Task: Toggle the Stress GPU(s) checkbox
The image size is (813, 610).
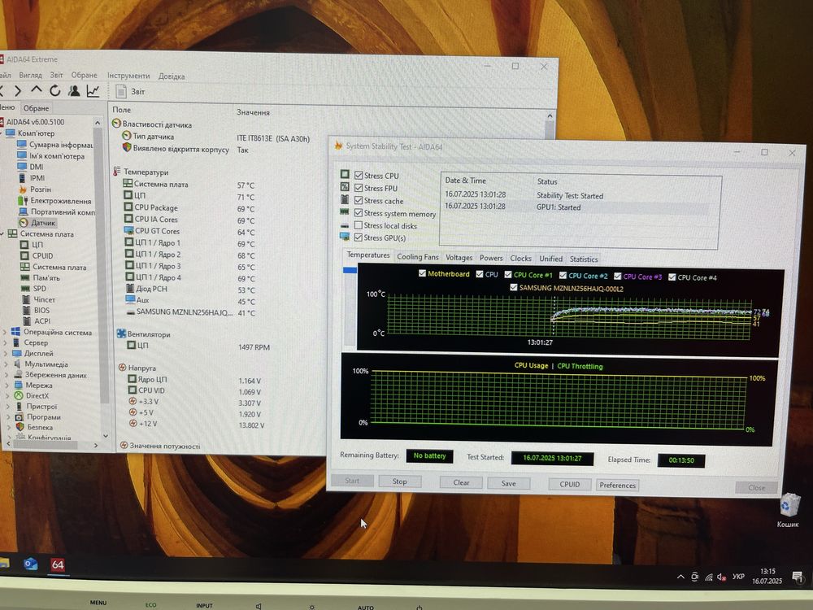Action: 359,237
